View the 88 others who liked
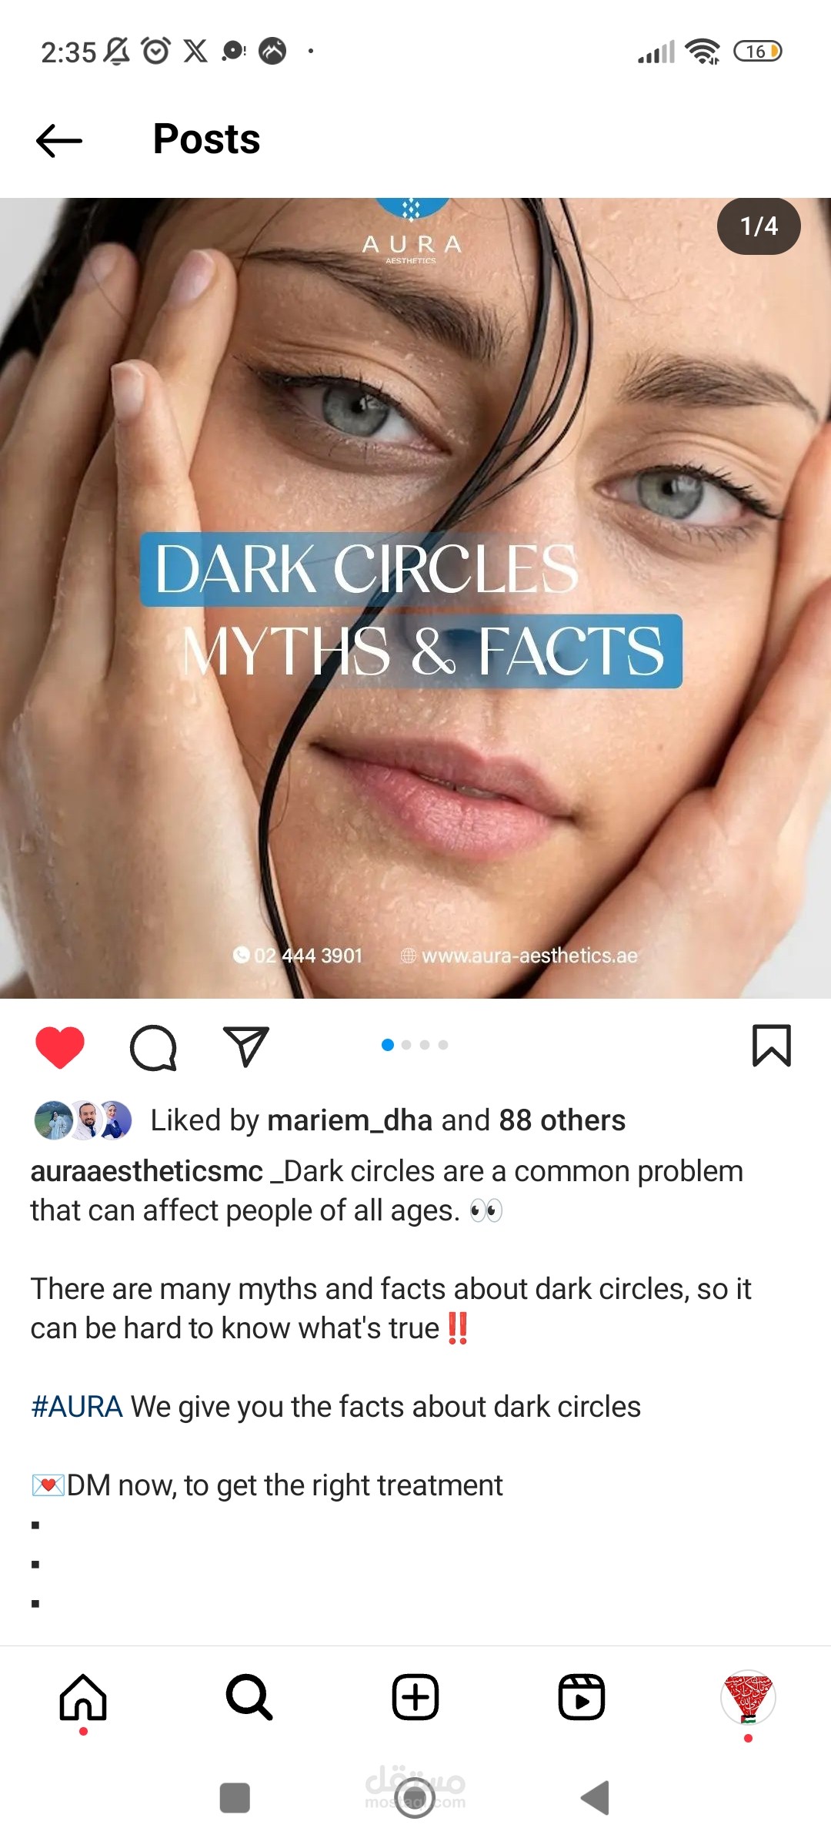This screenshot has width=831, height=1848. (x=562, y=1120)
